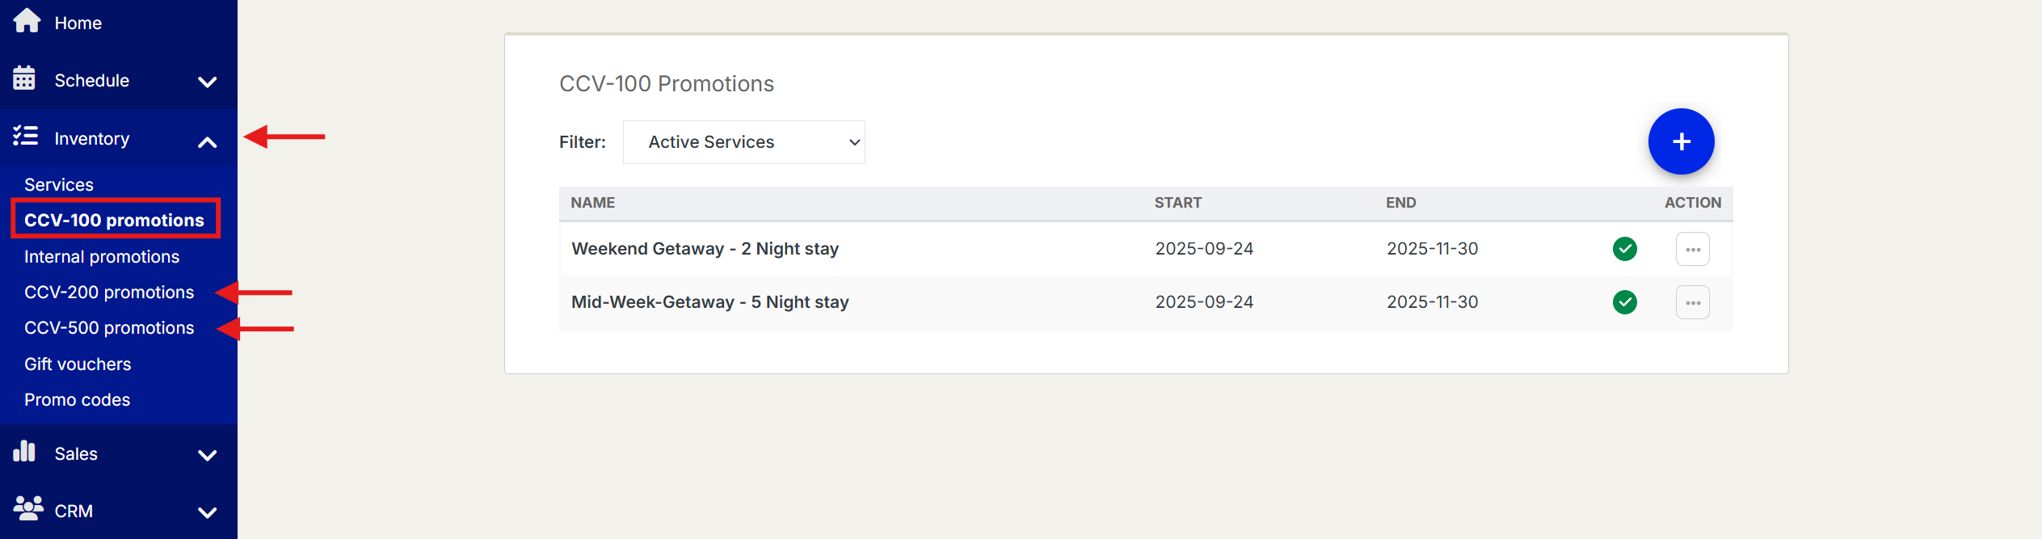The width and height of the screenshot is (2042, 539).
Task: Click the Sales bar chart icon
Action: pyautogui.click(x=24, y=451)
